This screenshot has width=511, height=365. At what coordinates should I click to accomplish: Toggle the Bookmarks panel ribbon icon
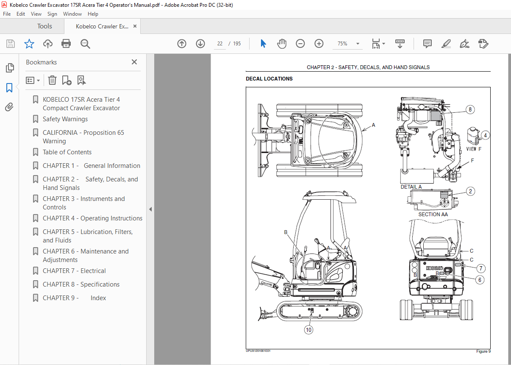pos(9,88)
